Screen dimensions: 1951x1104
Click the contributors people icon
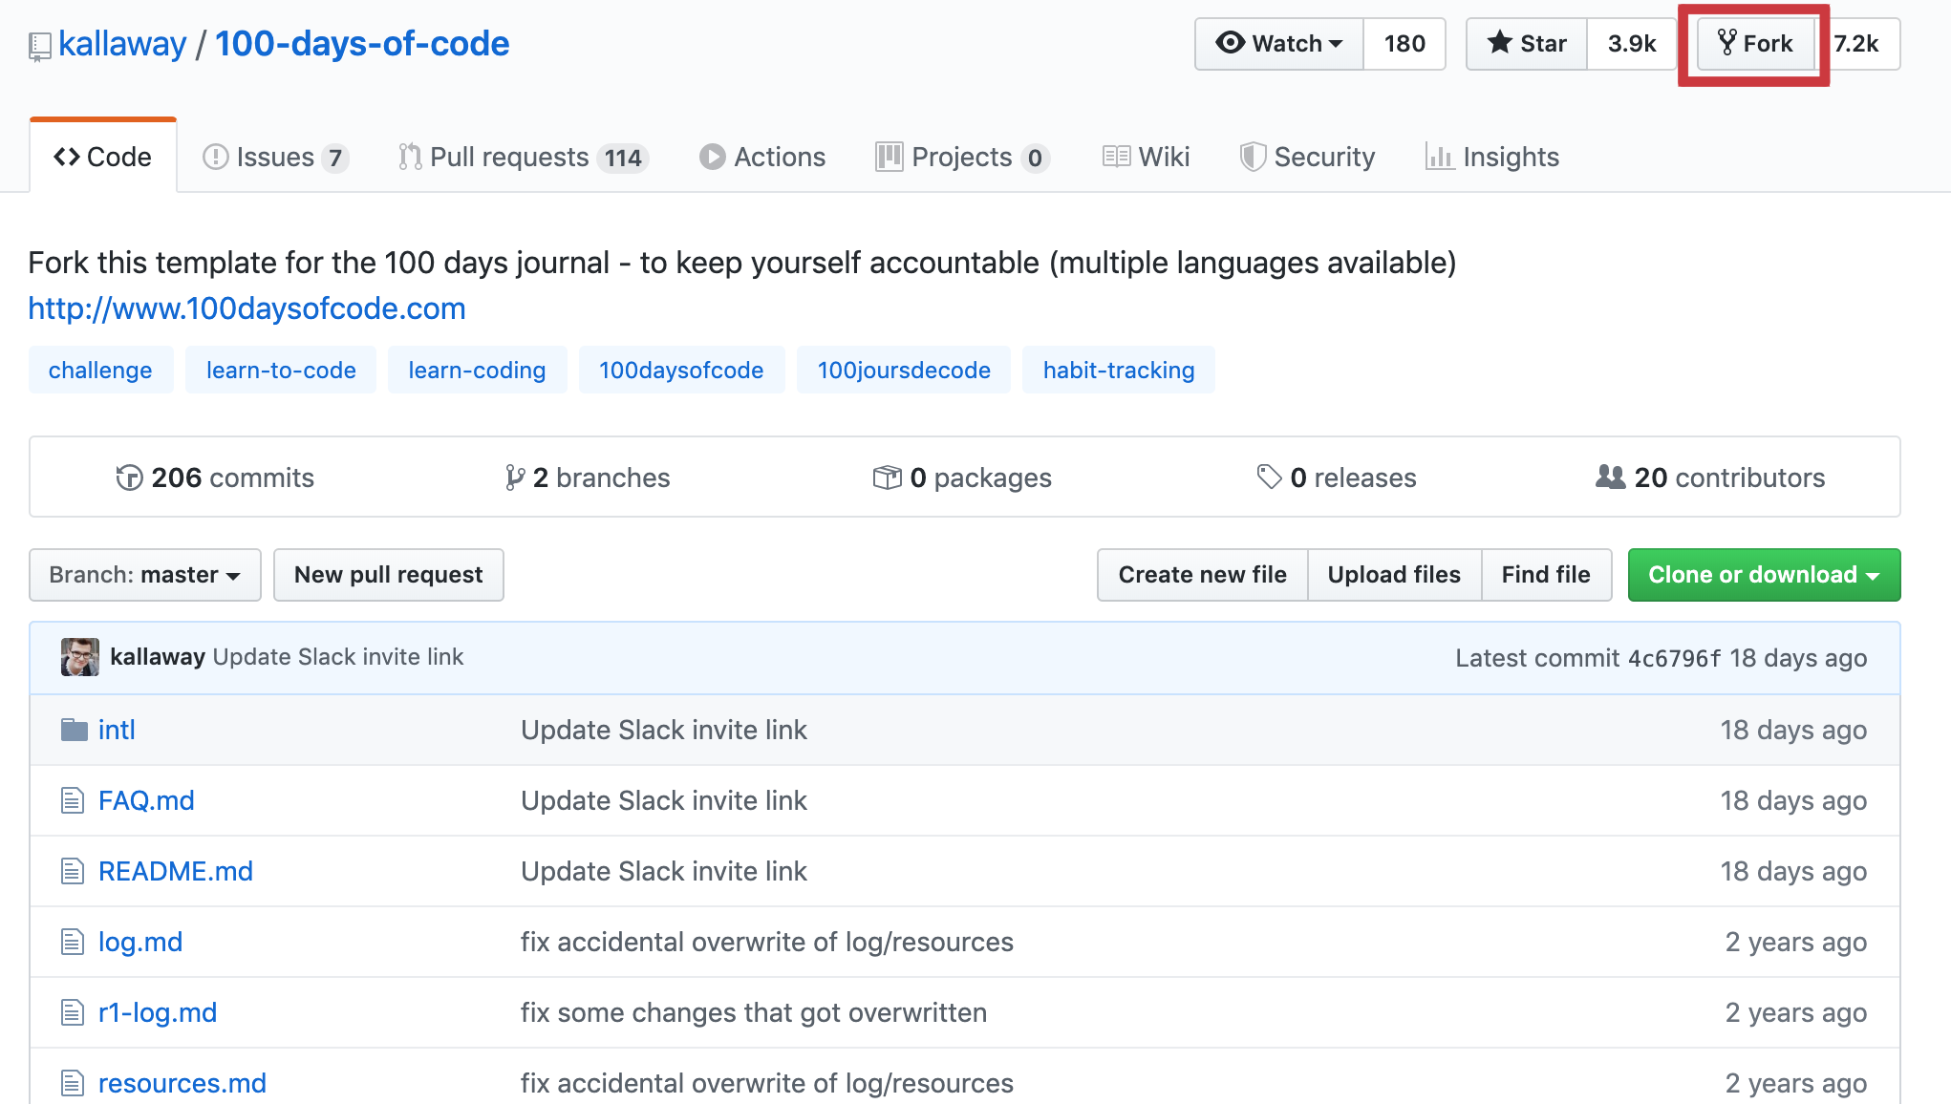(1610, 477)
